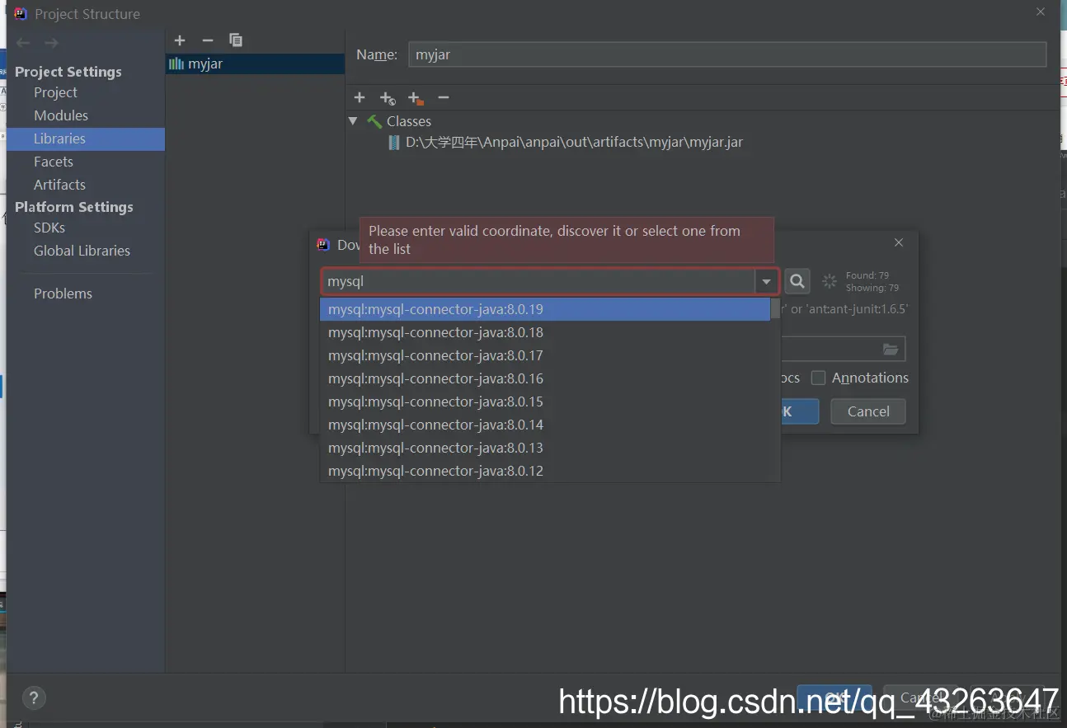Screen dimensions: 1067x728
Task: Cancel the Download Library dialog
Action: tap(868, 411)
